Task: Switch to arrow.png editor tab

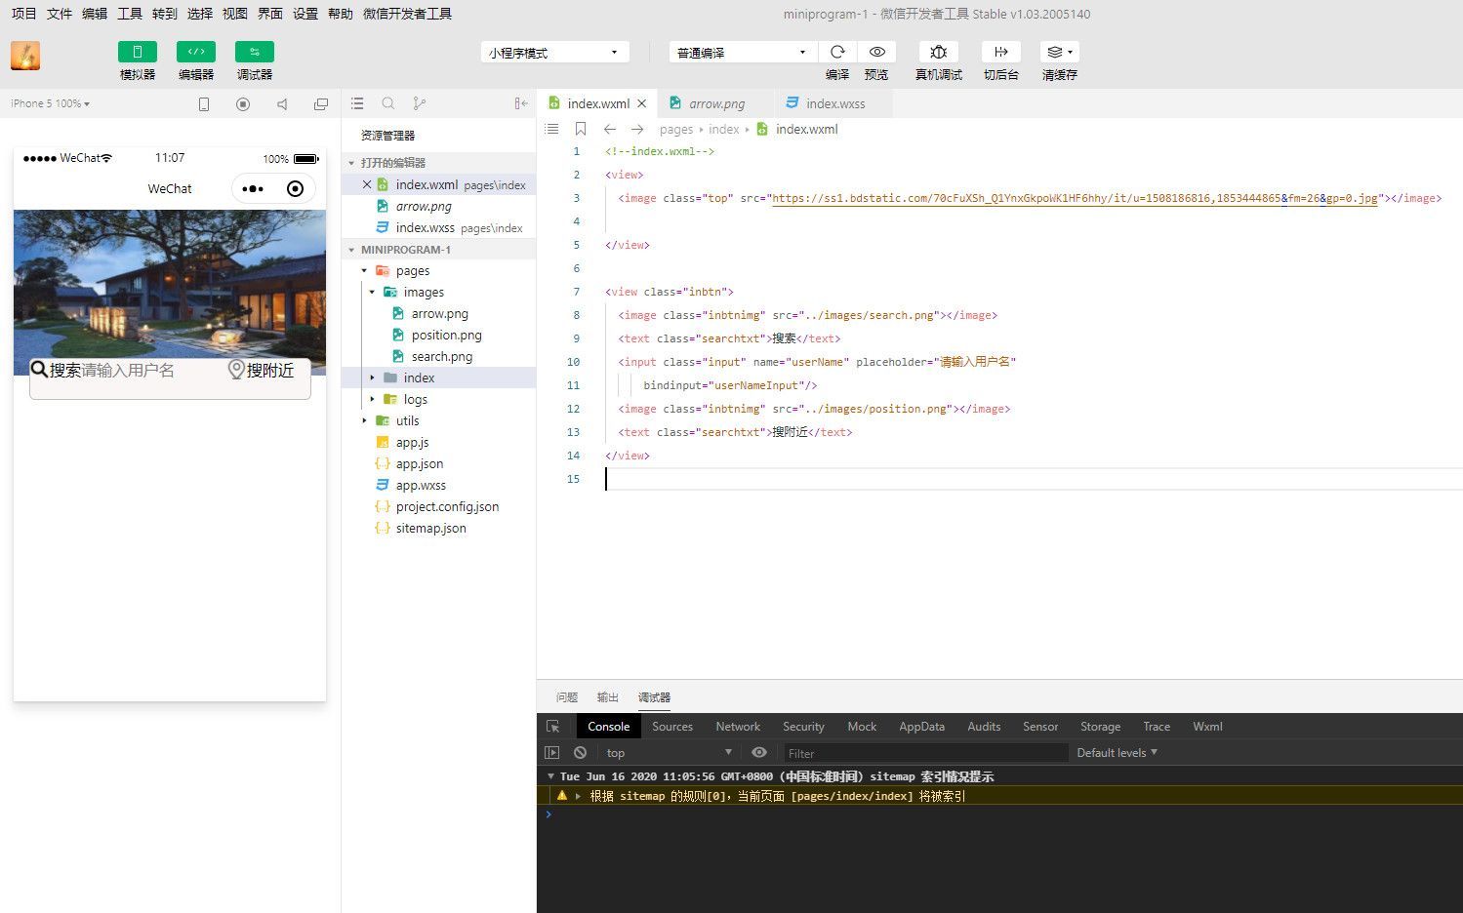Action: 716,103
